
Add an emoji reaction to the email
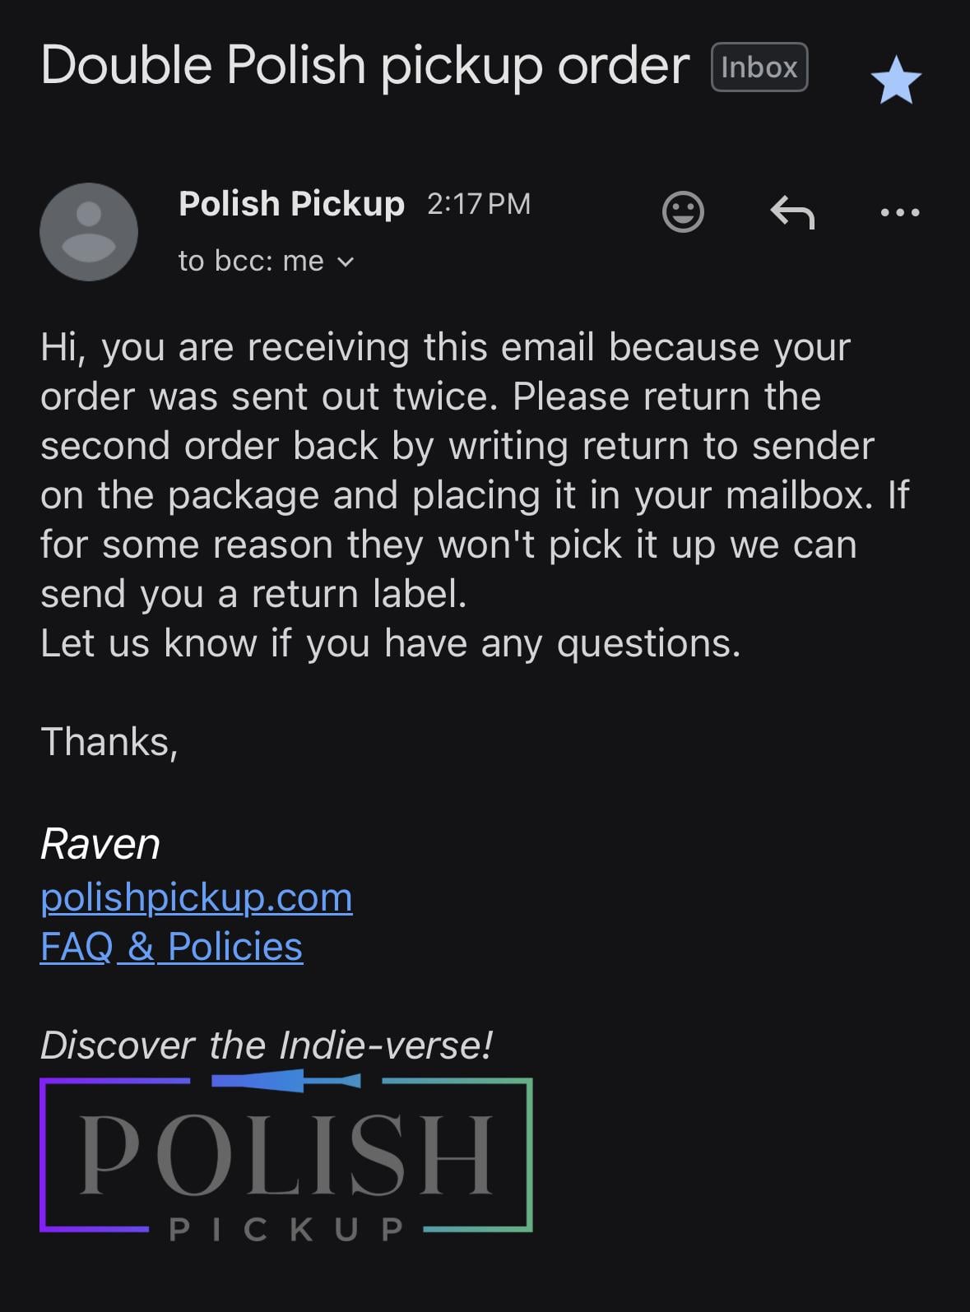coord(683,212)
